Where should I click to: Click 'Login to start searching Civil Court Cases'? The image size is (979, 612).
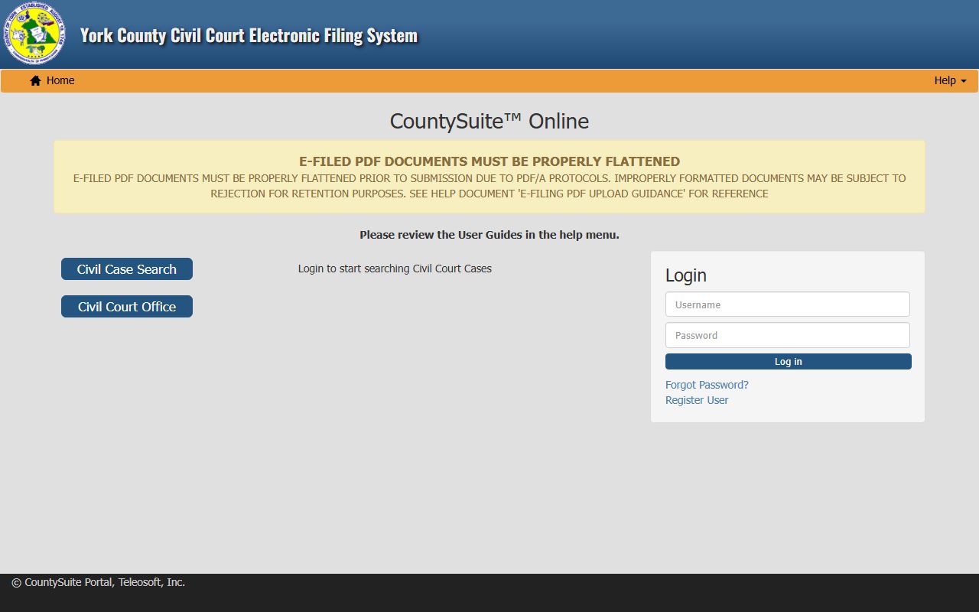pos(395,269)
